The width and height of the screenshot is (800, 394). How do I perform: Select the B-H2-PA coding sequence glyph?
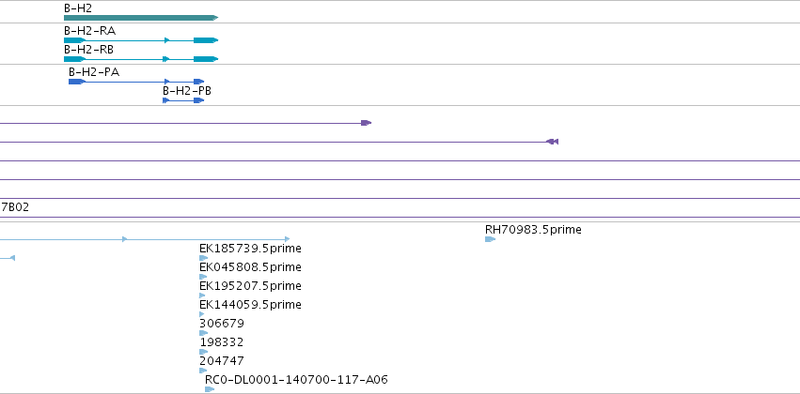click(136, 82)
